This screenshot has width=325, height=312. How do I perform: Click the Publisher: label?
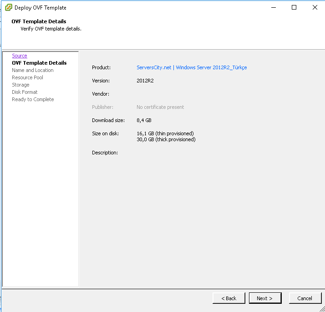(102, 107)
